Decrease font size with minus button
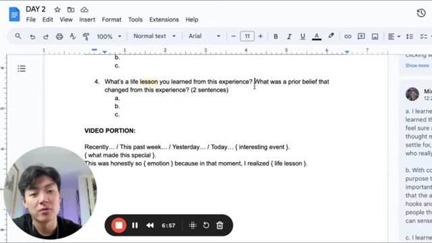Viewport: 432px width, 243px height. pos(234,36)
